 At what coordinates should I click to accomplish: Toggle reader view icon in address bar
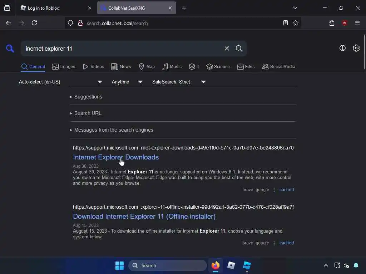285,23
